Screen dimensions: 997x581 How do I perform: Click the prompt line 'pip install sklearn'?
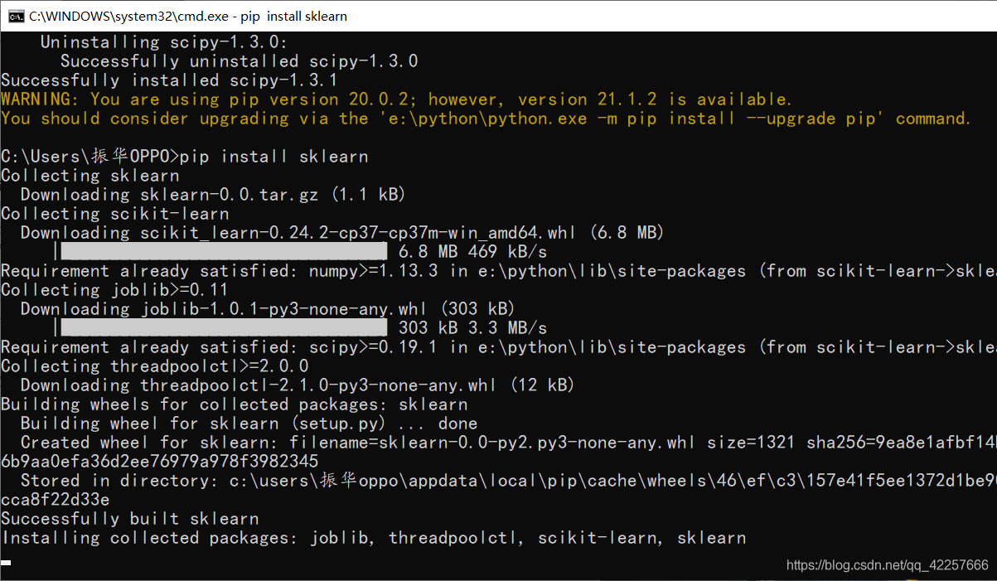tap(184, 157)
